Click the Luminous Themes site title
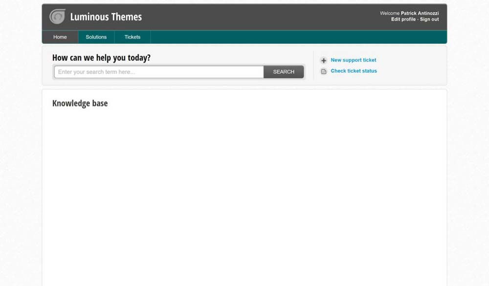This screenshot has height=286, width=489. (x=106, y=17)
